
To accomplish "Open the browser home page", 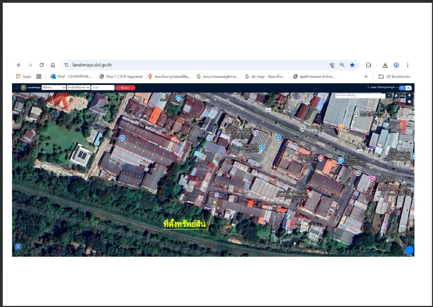I will [53, 65].
